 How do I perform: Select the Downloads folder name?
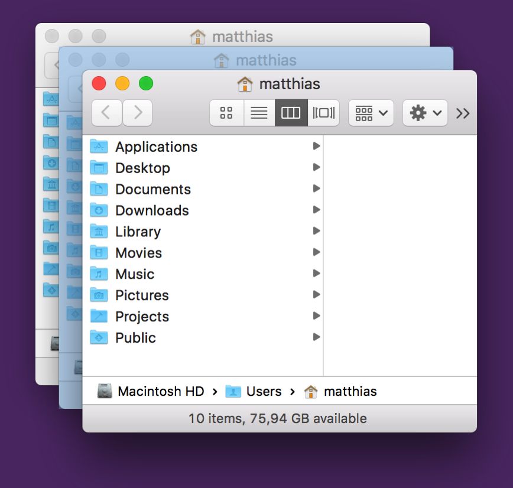[152, 211]
